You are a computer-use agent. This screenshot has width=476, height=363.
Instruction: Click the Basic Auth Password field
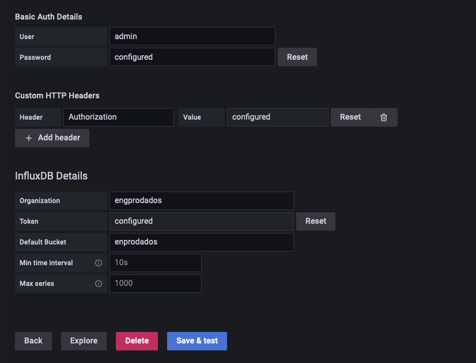tap(192, 57)
